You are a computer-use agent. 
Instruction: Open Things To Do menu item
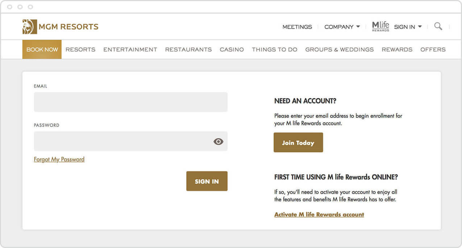point(275,50)
